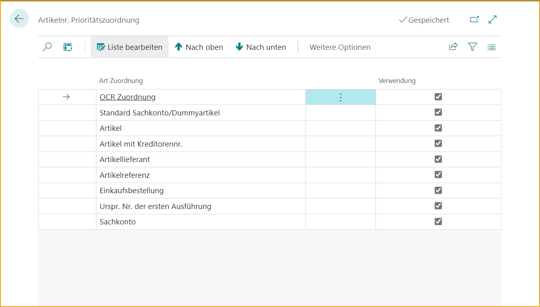Open the filter pane funnel icon

coord(472,47)
